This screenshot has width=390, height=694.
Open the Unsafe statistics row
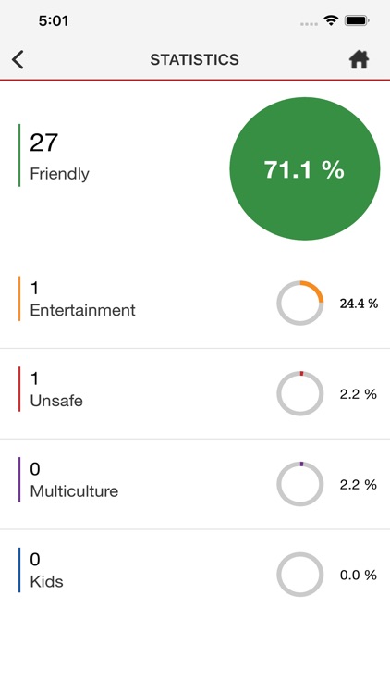(x=195, y=393)
